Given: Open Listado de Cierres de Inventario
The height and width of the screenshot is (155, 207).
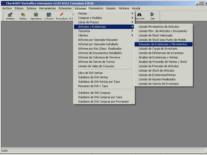Looking at the screenshot, I should pyautogui.click(x=164, y=84).
